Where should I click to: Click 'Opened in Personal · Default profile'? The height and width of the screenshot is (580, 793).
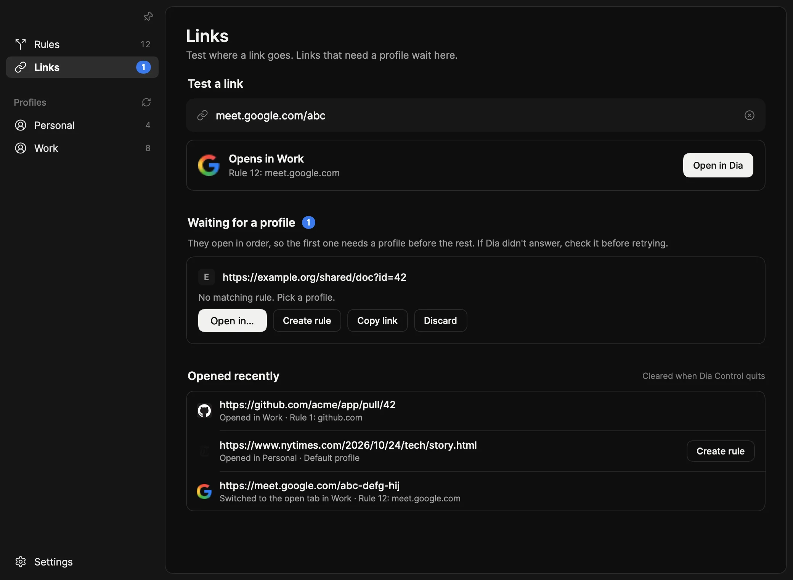pos(289,458)
